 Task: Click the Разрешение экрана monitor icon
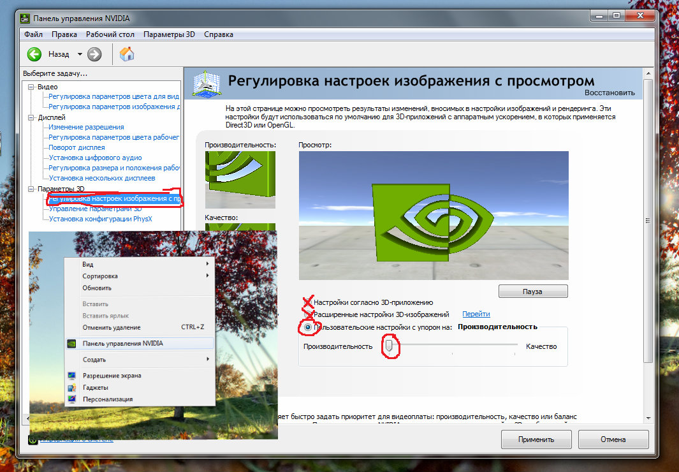(72, 376)
